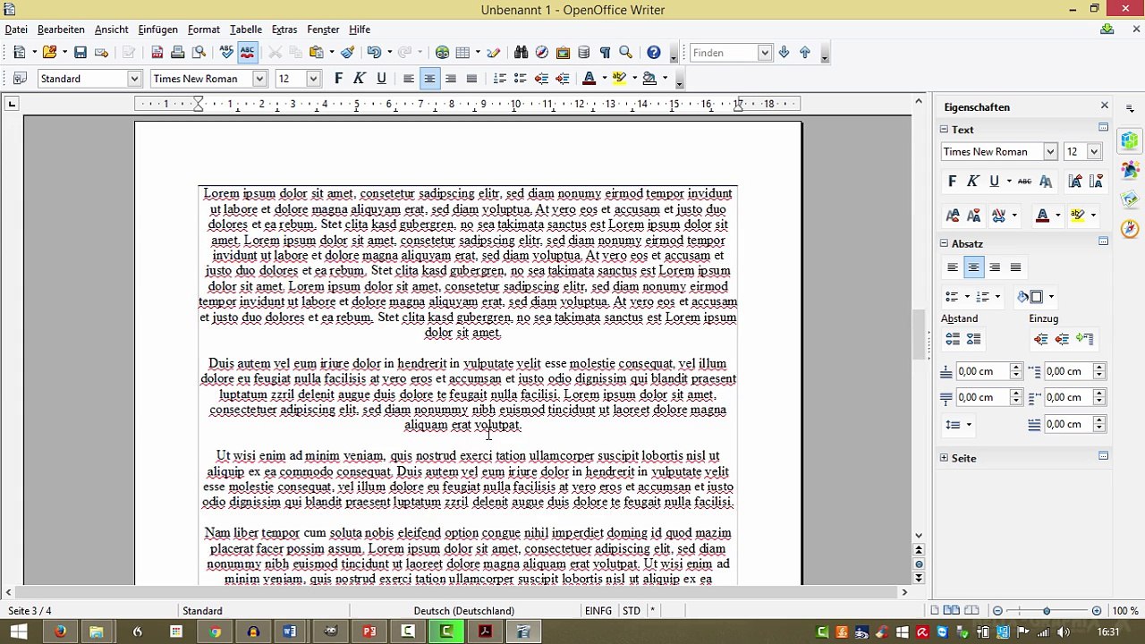Open the Navigator compass in toolbar

[542, 53]
